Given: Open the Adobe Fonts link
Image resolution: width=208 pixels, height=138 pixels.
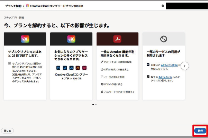Looking at the screenshot, I should (165, 77).
